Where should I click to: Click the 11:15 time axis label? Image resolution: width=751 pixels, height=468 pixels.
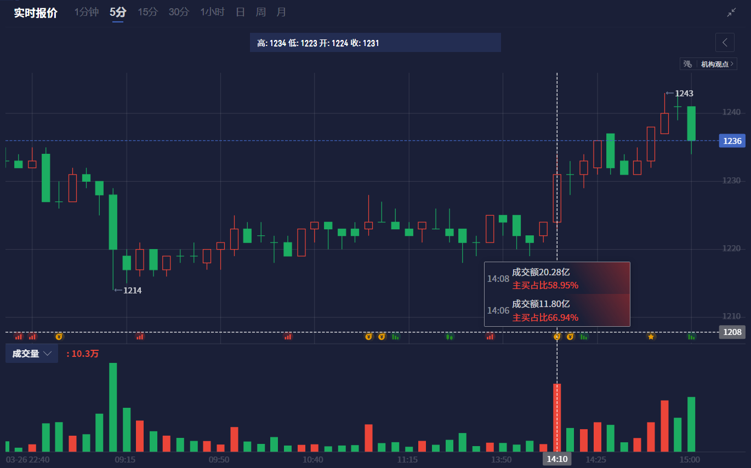click(407, 459)
